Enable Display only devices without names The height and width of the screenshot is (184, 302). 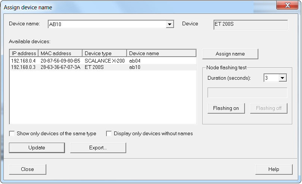tap(109, 133)
